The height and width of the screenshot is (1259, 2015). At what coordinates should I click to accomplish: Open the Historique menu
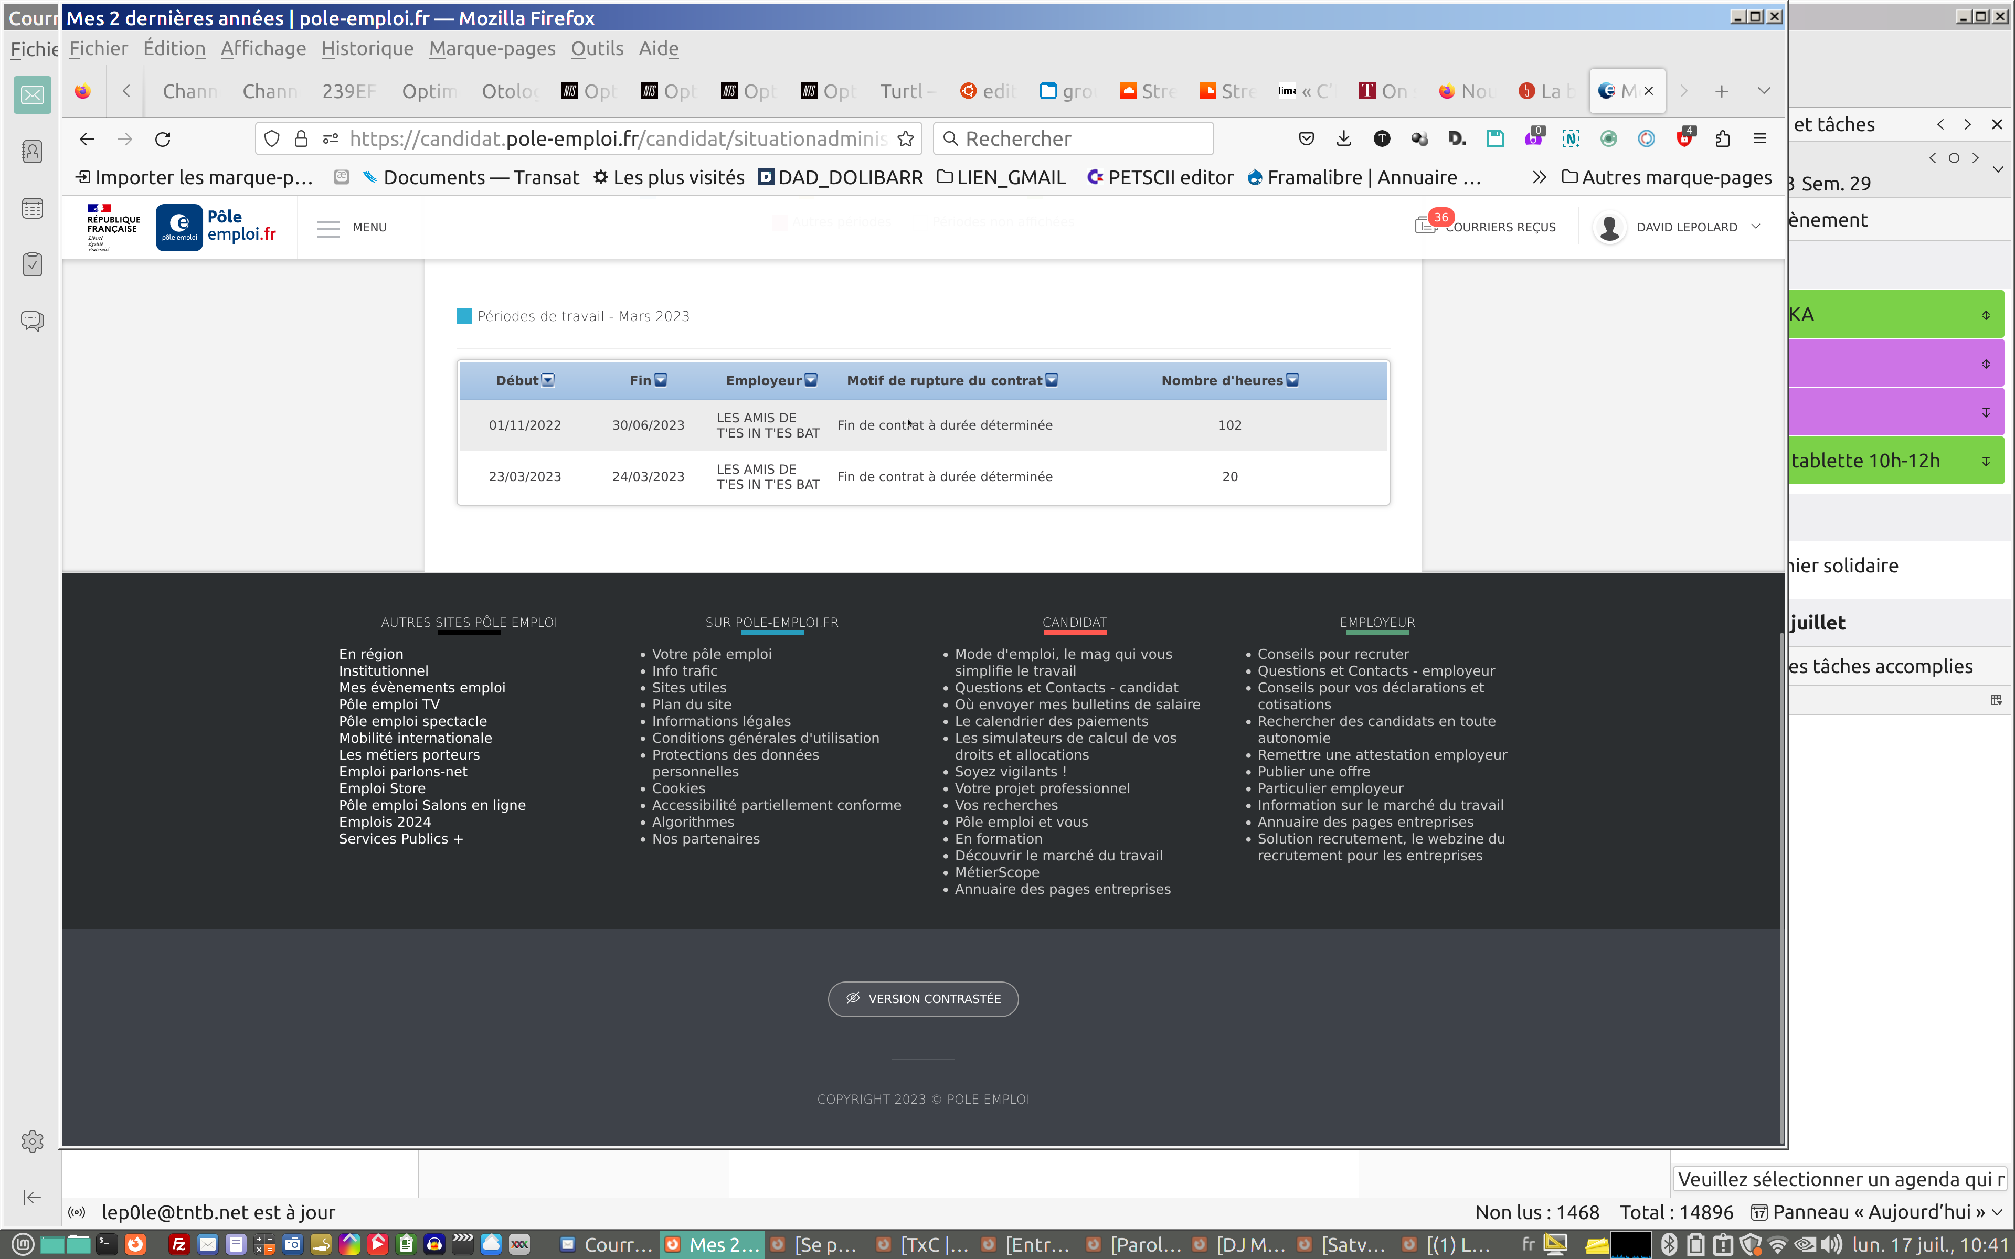(x=367, y=49)
